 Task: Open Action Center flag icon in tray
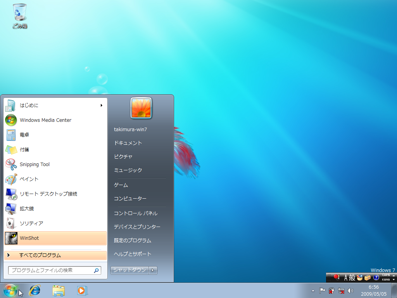[322, 291]
